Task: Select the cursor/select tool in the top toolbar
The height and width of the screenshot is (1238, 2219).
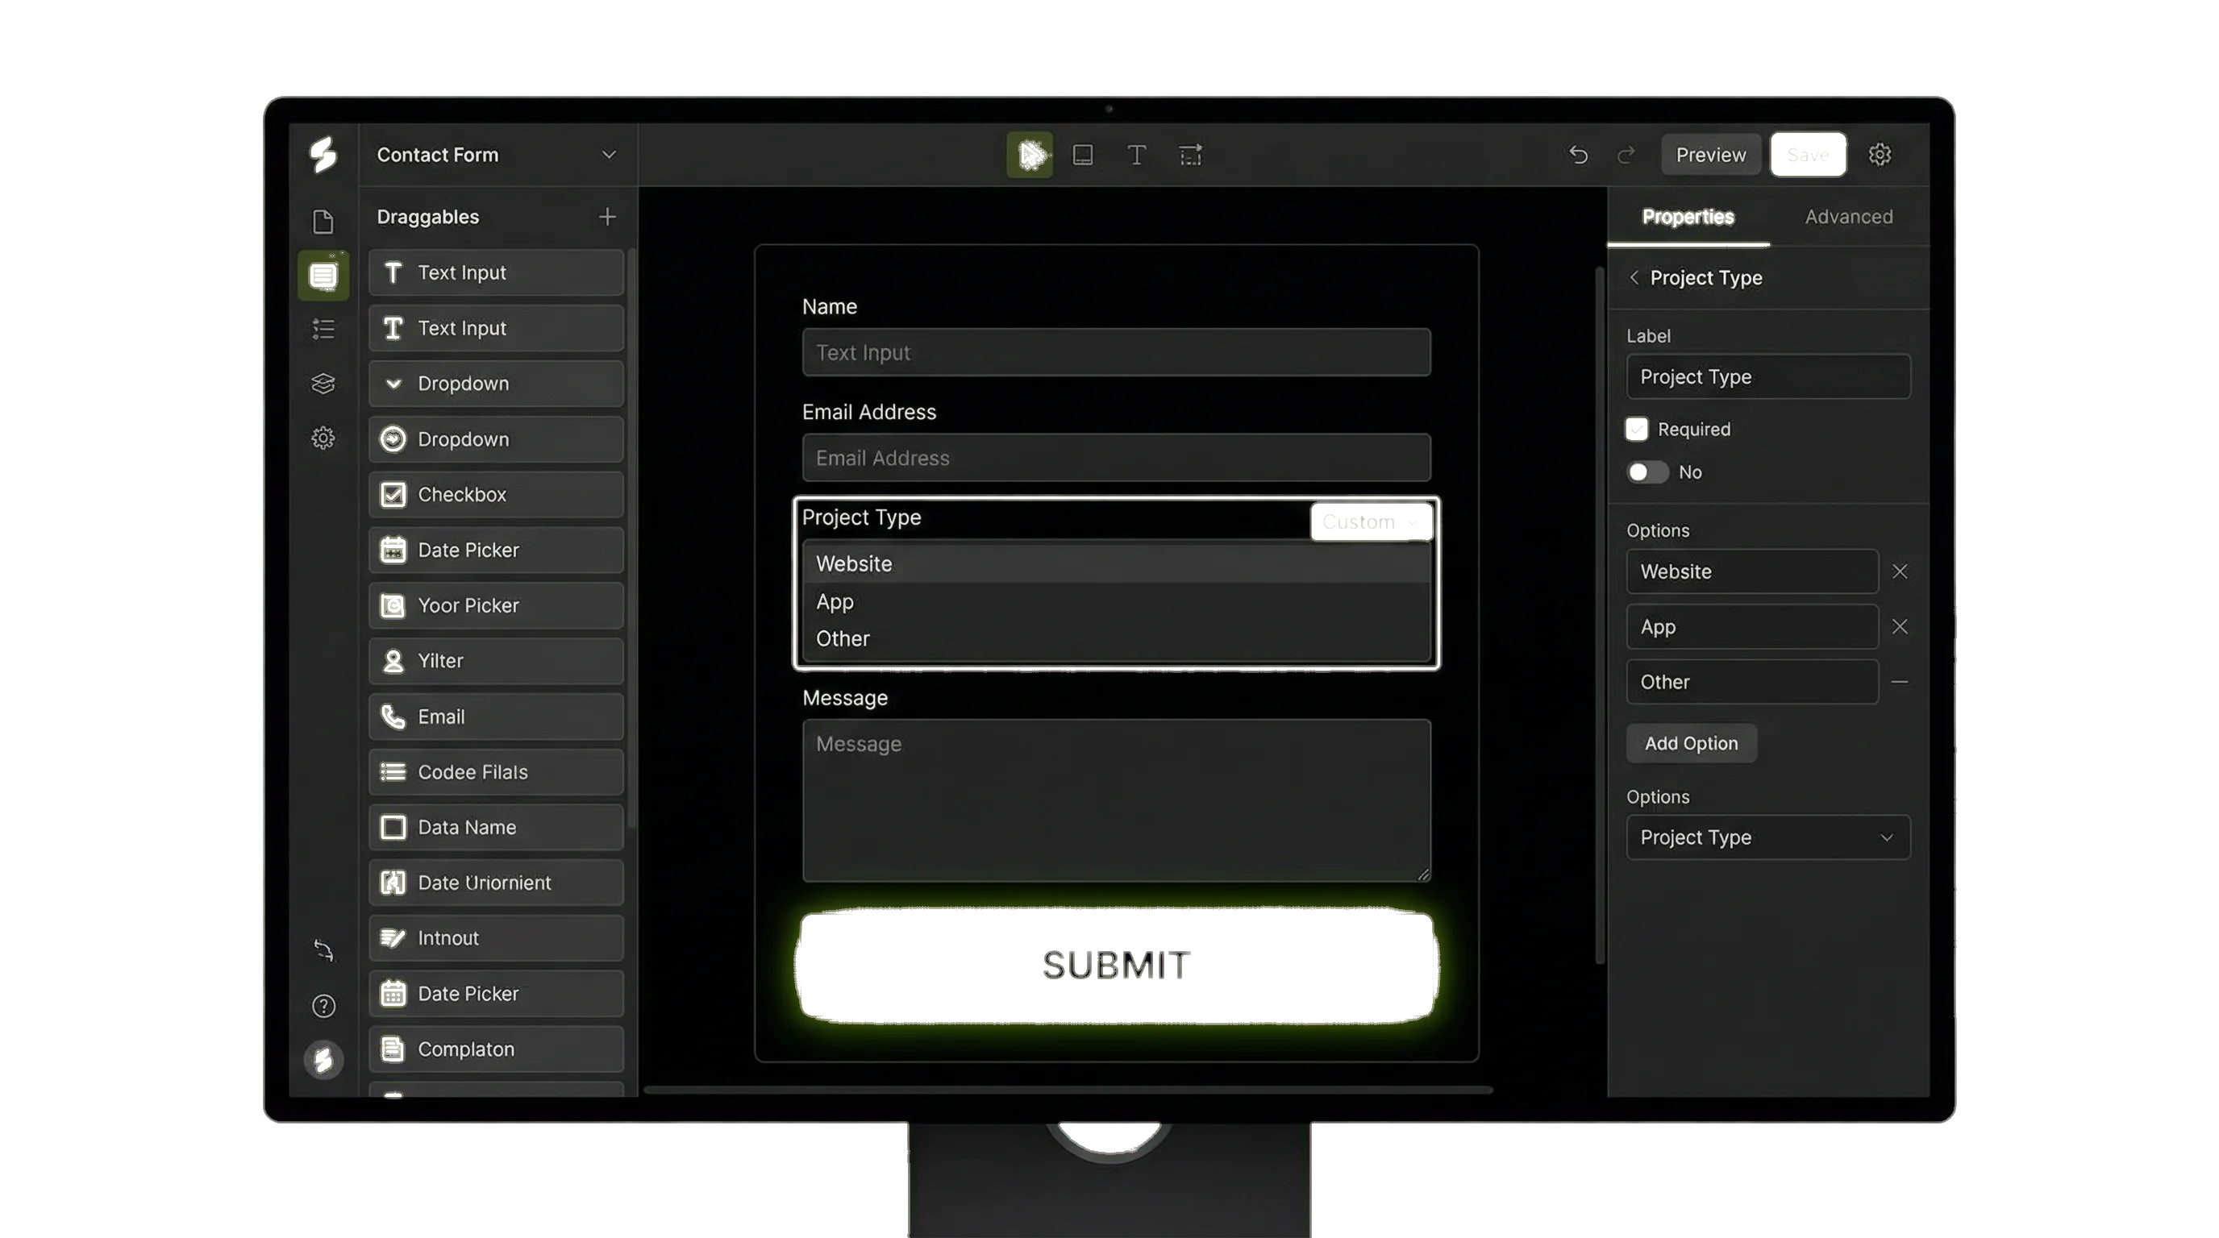Action: click(1029, 155)
